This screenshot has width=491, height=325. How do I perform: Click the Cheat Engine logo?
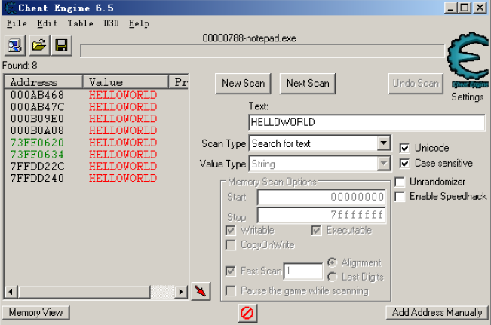tap(468, 60)
